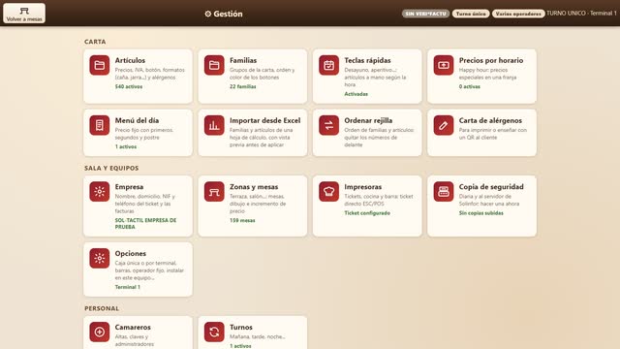The width and height of the screenshot is (620, 349).
Task: Click '1 activos' under Menú del día
Action: coord(126,146)
